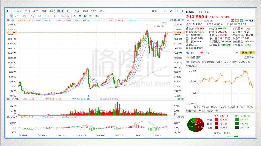The width and height of the screenshot is (261, 146).
Task: Toggle the switch at toolbar end
Action: [97, 16]
